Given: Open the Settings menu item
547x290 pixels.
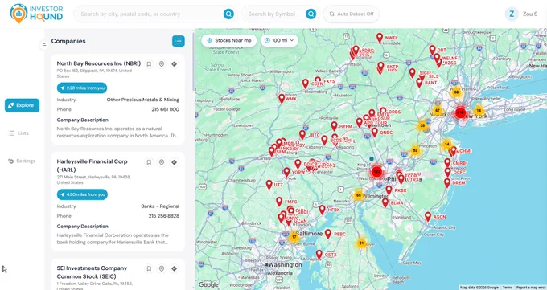Looking at the screenshot, I should pos(22,161).
